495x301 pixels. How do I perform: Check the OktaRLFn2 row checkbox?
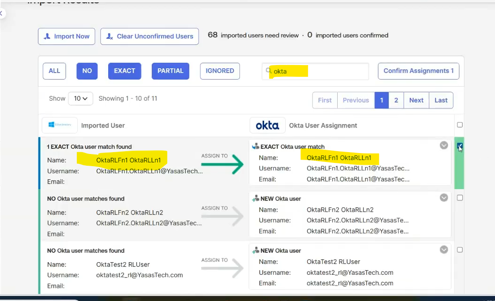[459, 198]
